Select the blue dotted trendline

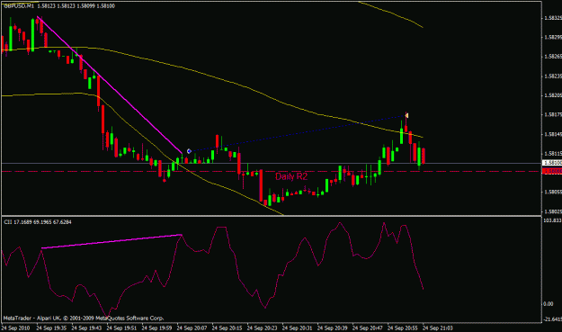pyautogui.click(x=298, y=133)
